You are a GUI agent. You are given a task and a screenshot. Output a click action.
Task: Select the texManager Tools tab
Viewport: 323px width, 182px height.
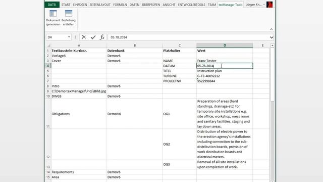(x=231, y=5)
